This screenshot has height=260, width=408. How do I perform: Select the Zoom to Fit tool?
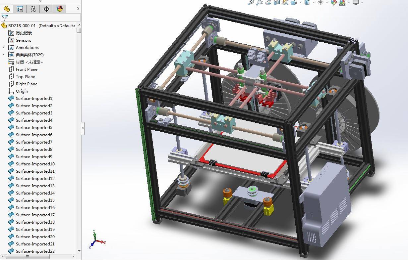tap(251, 3)
